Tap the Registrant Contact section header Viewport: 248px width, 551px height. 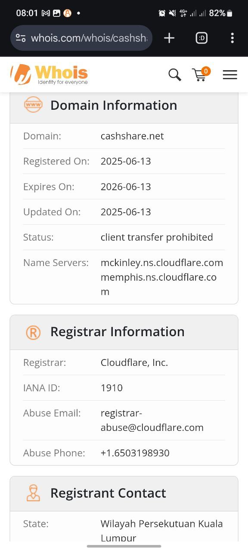124,493
